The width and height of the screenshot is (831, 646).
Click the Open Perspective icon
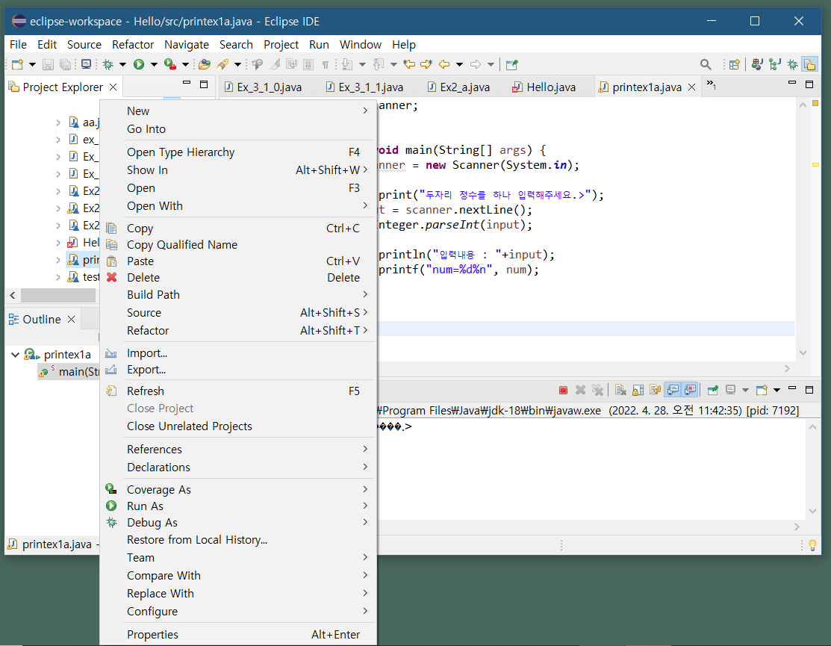click(x=734, y=65)
